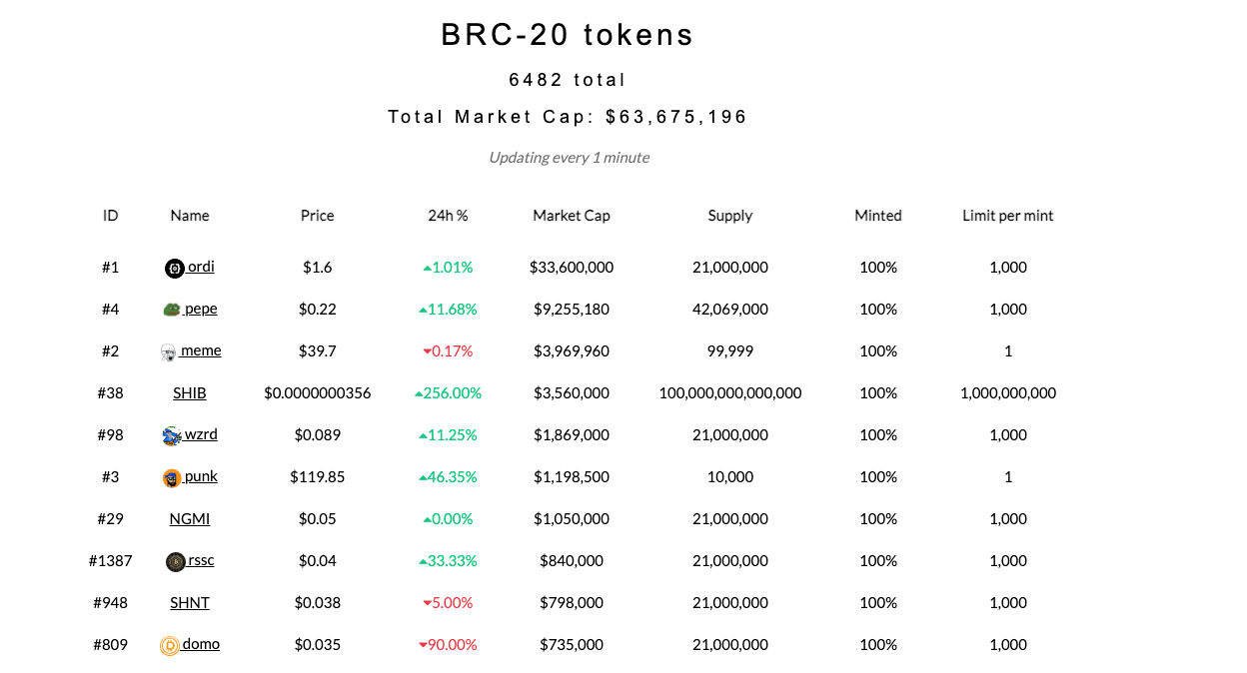
Task: Click the pepe frog icon
Action: point(172,309)
